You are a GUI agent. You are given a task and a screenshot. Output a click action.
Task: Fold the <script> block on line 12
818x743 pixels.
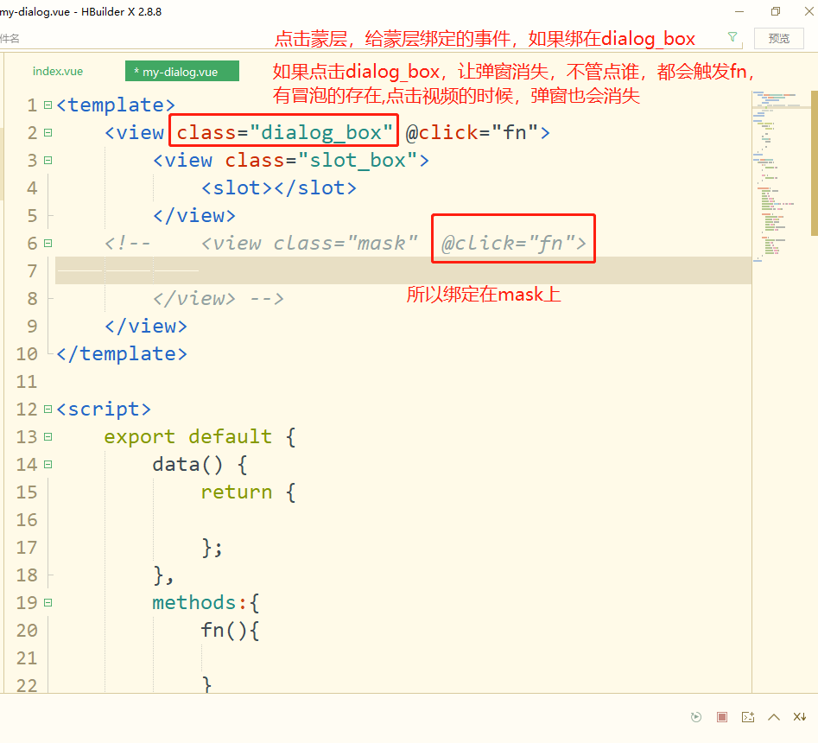point(48,409)
